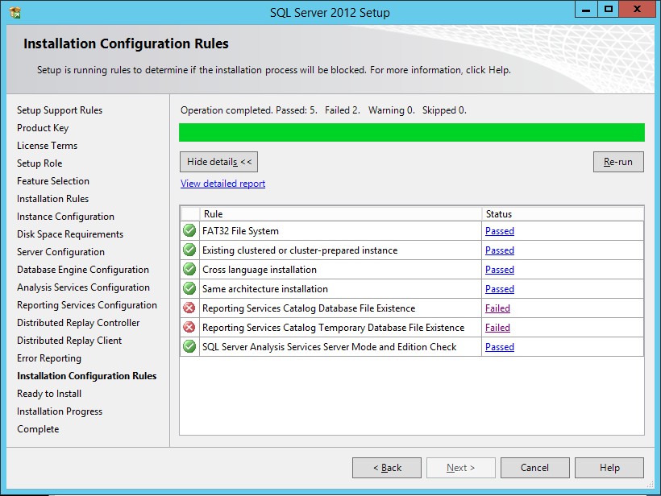Click the Rule column header
The image size is (661, 496).
point(341,214)
